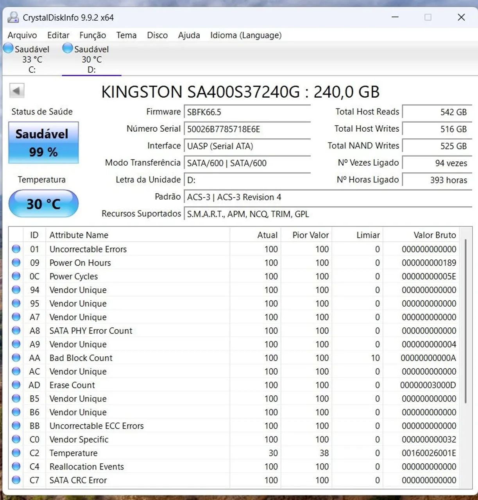Select the Temperature raw value 00160026001E

click(x=429, y=453)
